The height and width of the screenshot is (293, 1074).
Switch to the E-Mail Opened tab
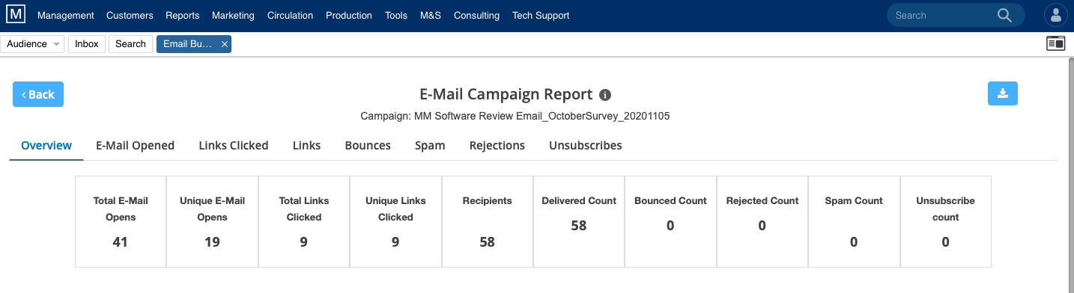[x=135, y=146]
